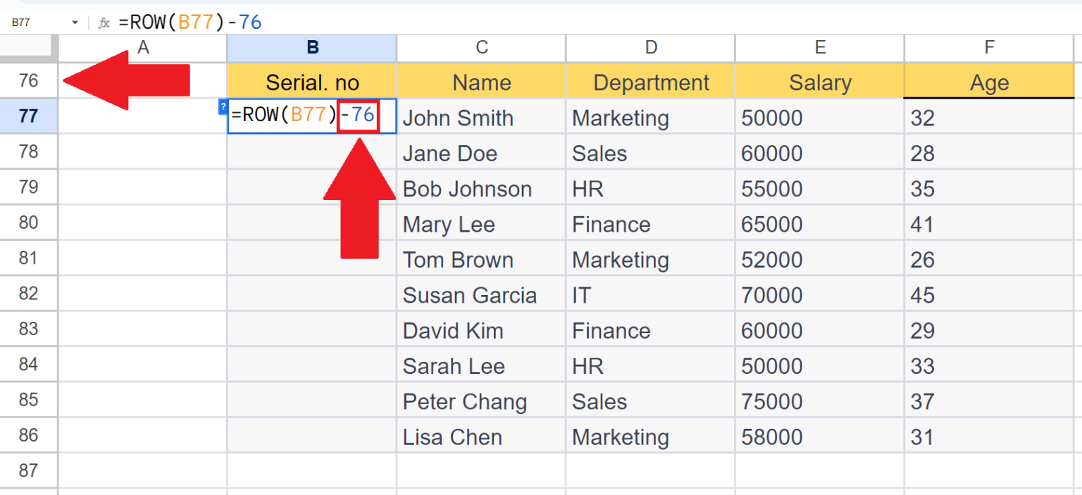Image resolution: width=1082 pixels, height=495 pixels.
Task: Open the named ranges dropdown beside the Name Box
Action: (73, 21)
